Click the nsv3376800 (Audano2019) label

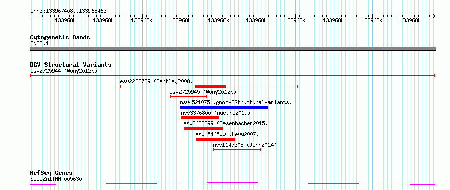[215, 113]
